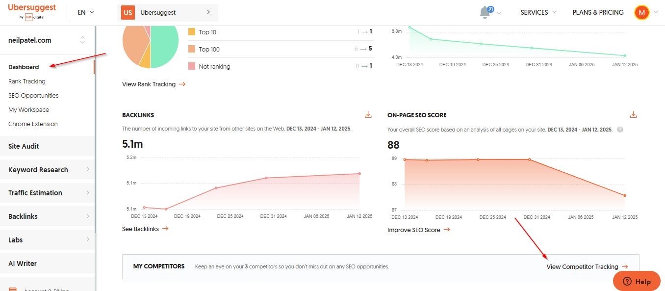This screenshot has height=291, width=665.
Task: Open the orange Help chat button
Action: pyautogui.click(x=637, y=281)
